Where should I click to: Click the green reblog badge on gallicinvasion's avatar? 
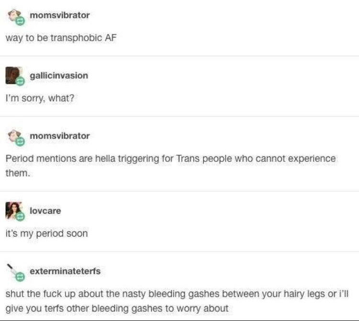tap(20, 81)
